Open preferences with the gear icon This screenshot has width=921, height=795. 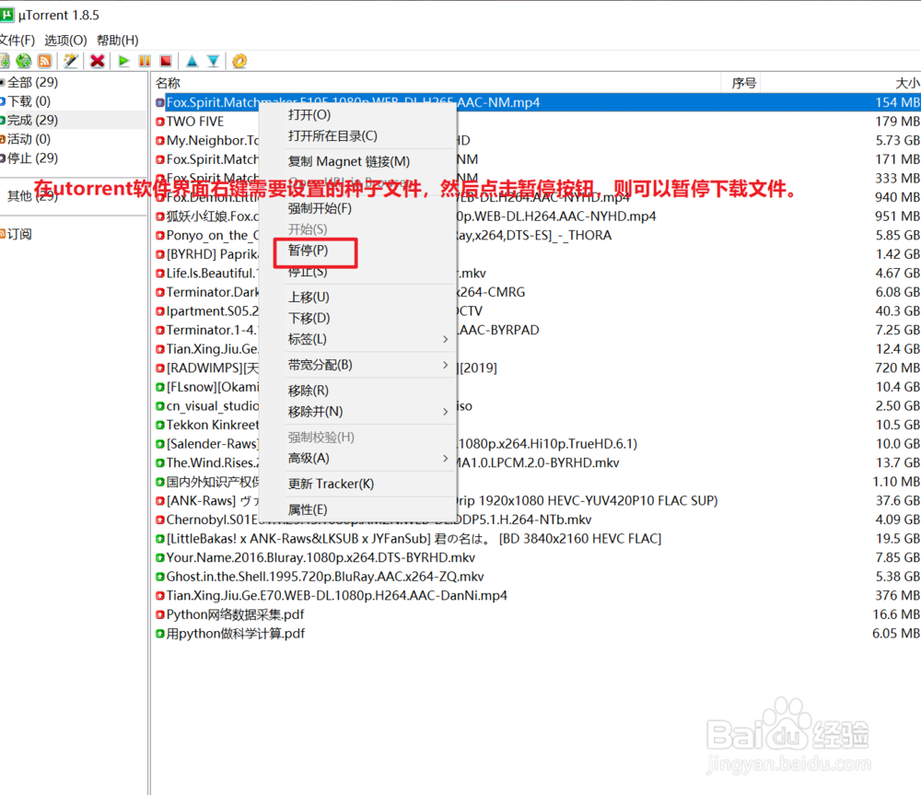tap(239, 61)
